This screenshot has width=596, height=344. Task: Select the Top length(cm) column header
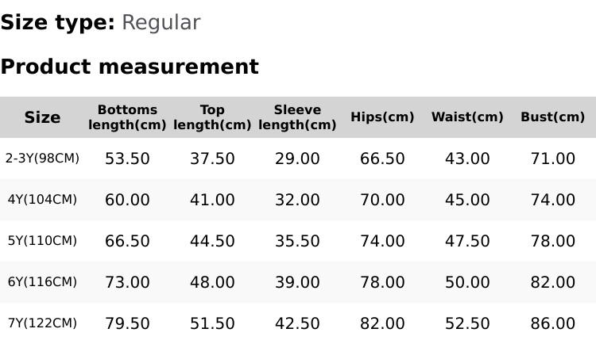212,117
